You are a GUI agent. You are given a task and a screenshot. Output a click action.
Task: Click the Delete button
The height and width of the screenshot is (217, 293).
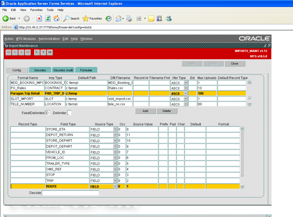point(167,111)
